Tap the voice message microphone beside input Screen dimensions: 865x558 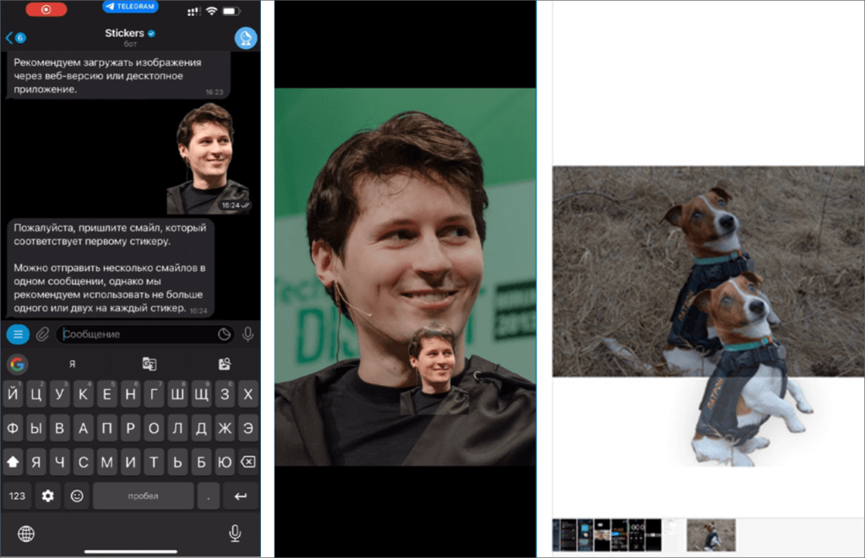click(x=248, y=334)
